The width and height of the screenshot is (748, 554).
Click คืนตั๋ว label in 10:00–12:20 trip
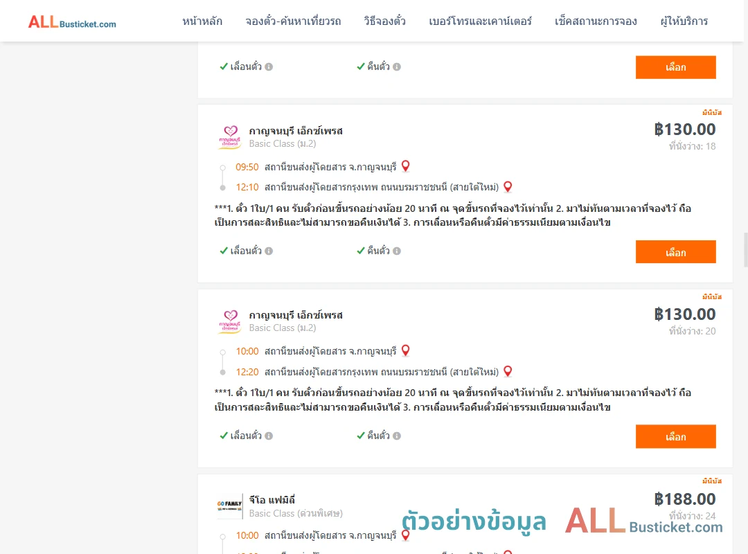378,435
